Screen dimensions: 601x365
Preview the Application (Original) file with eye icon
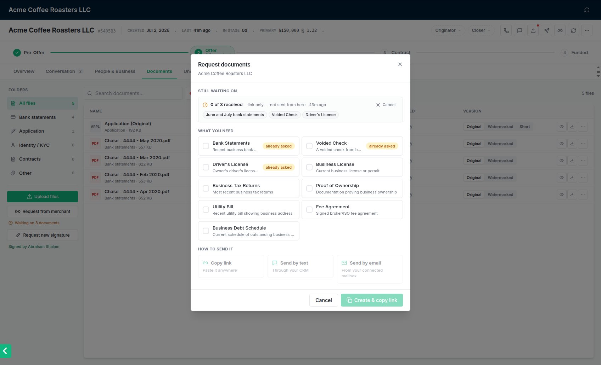(562, 127)
